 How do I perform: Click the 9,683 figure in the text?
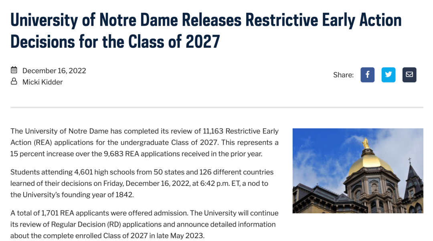click(x=113, y=154)
